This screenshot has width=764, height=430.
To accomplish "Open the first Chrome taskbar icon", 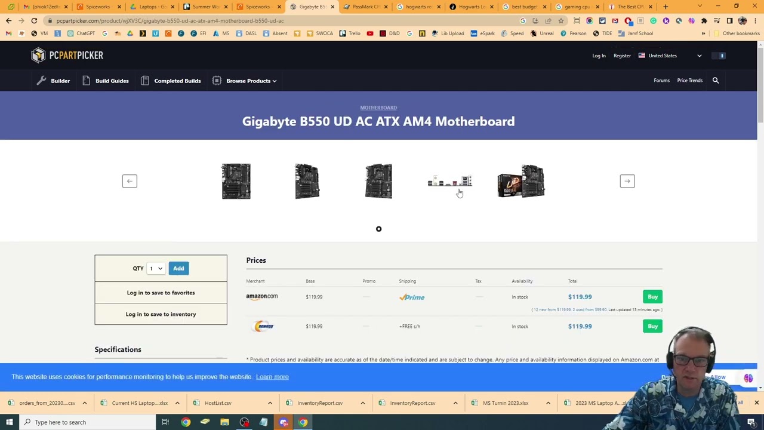I will tap(186, 422).
